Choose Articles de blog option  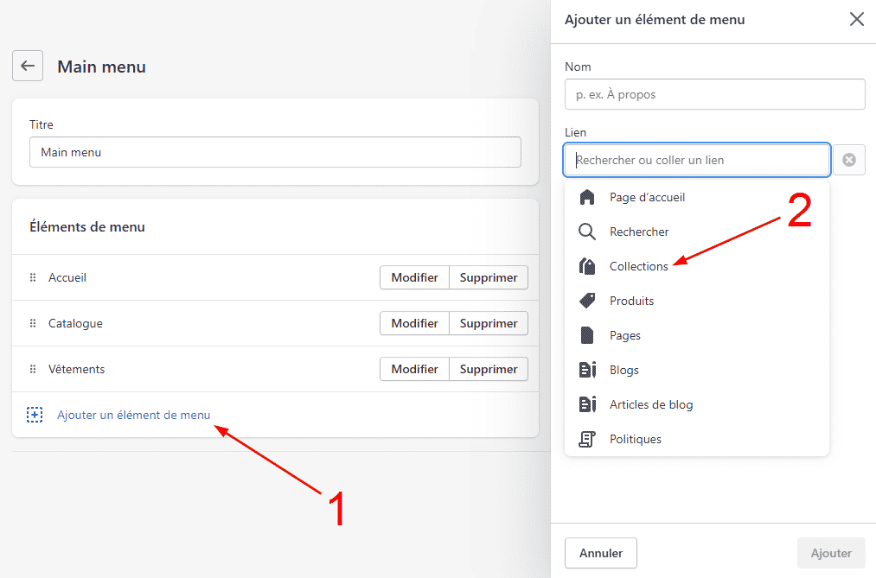(x=650, y=404)
